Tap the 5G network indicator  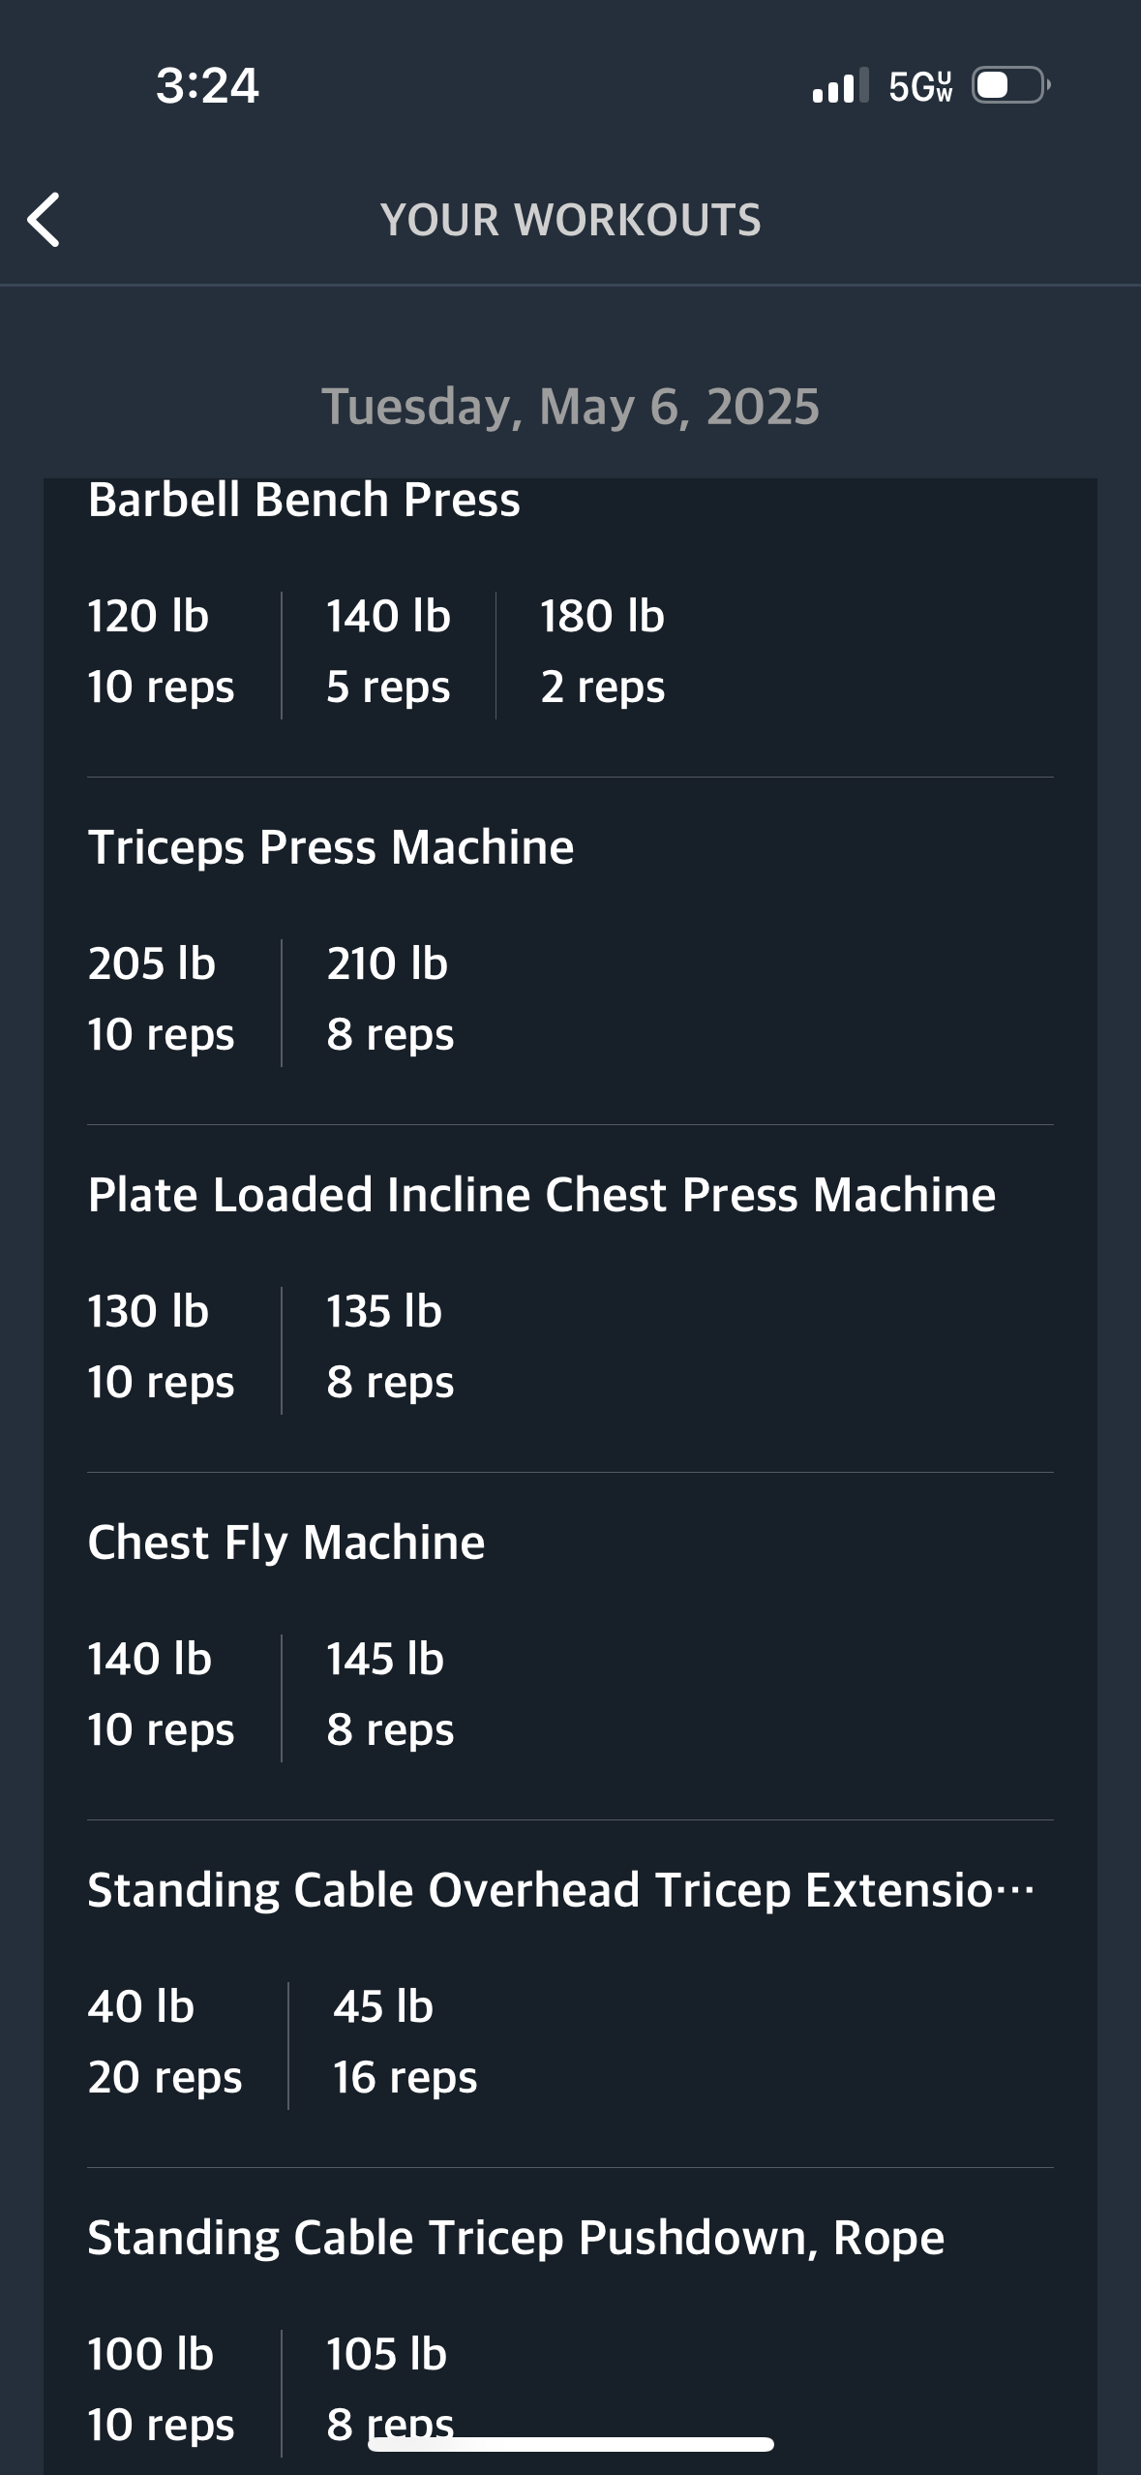(x=920, y=86)
